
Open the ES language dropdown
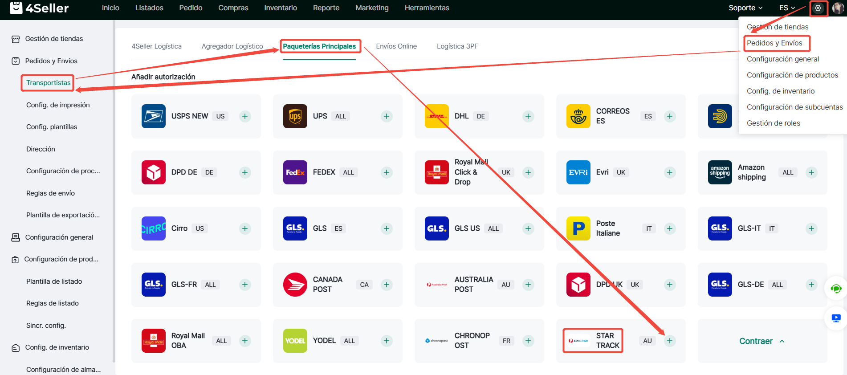click(x=787, y=8)
